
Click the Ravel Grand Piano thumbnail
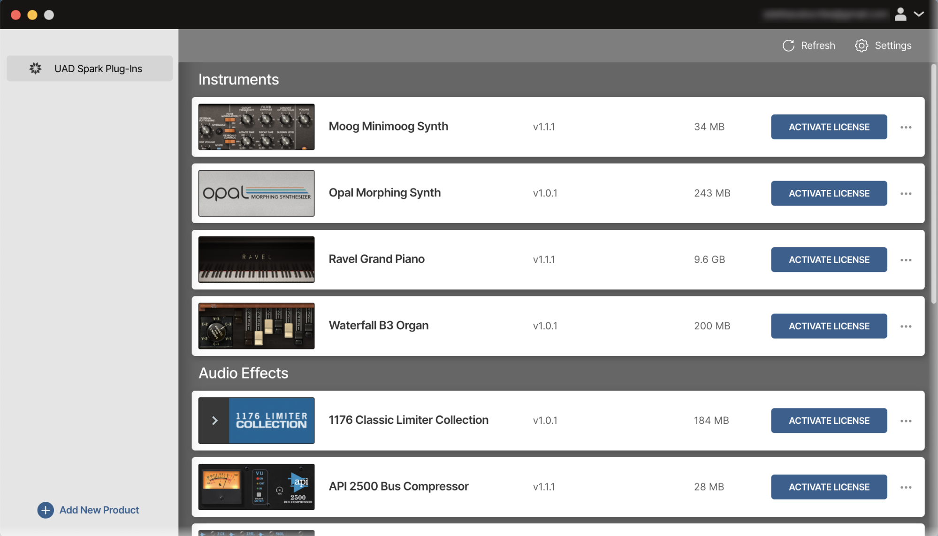(256, 259)
